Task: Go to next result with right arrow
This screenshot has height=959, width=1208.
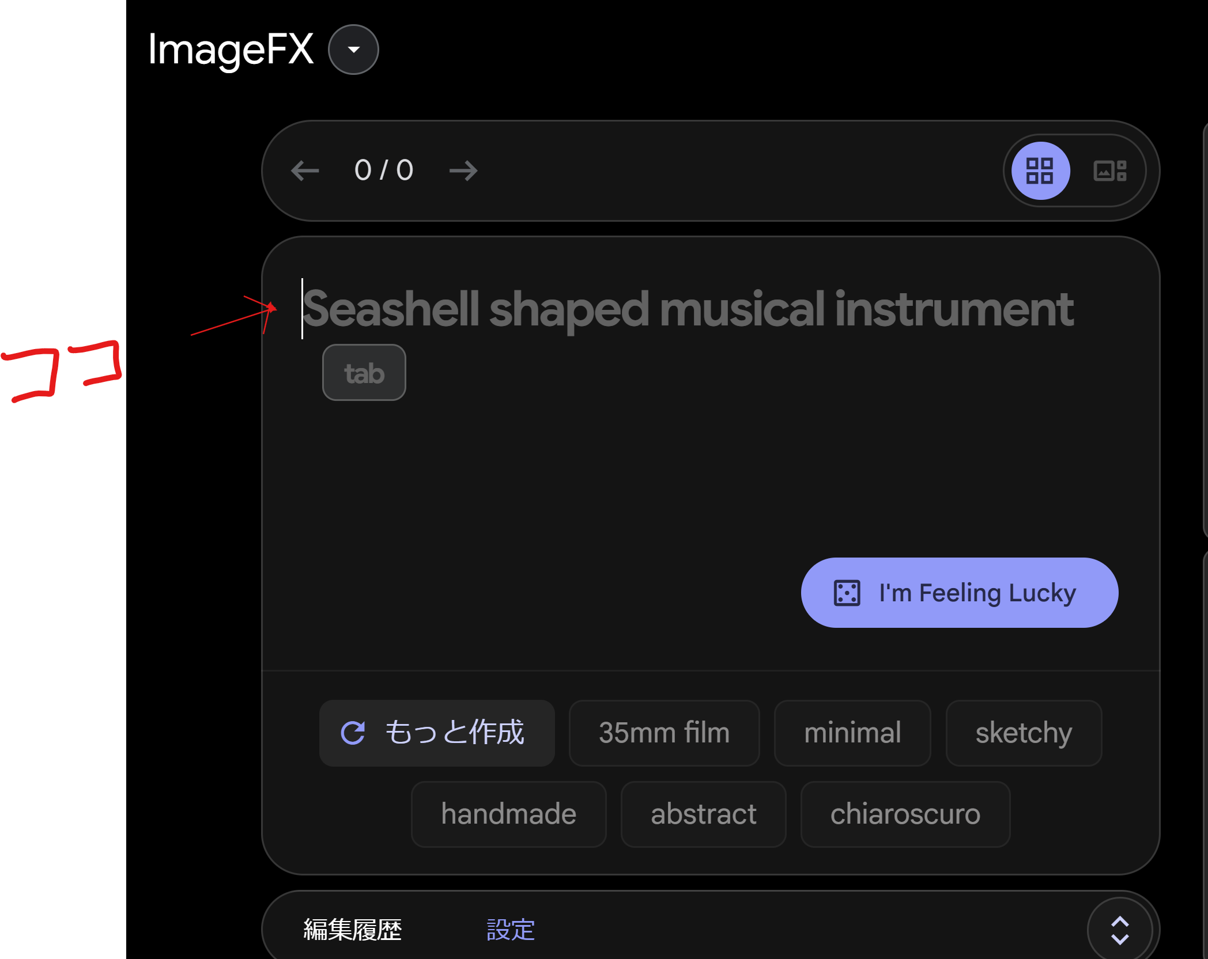Action: tap(463, 170)
